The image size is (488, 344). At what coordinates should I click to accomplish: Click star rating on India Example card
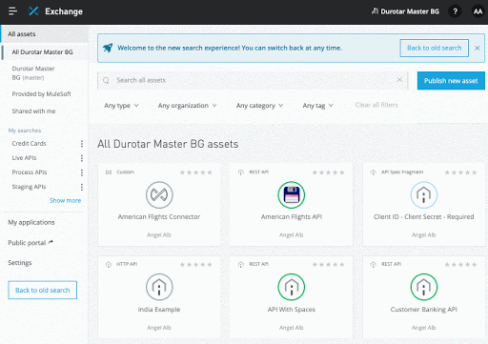click(x=196, y=265)
